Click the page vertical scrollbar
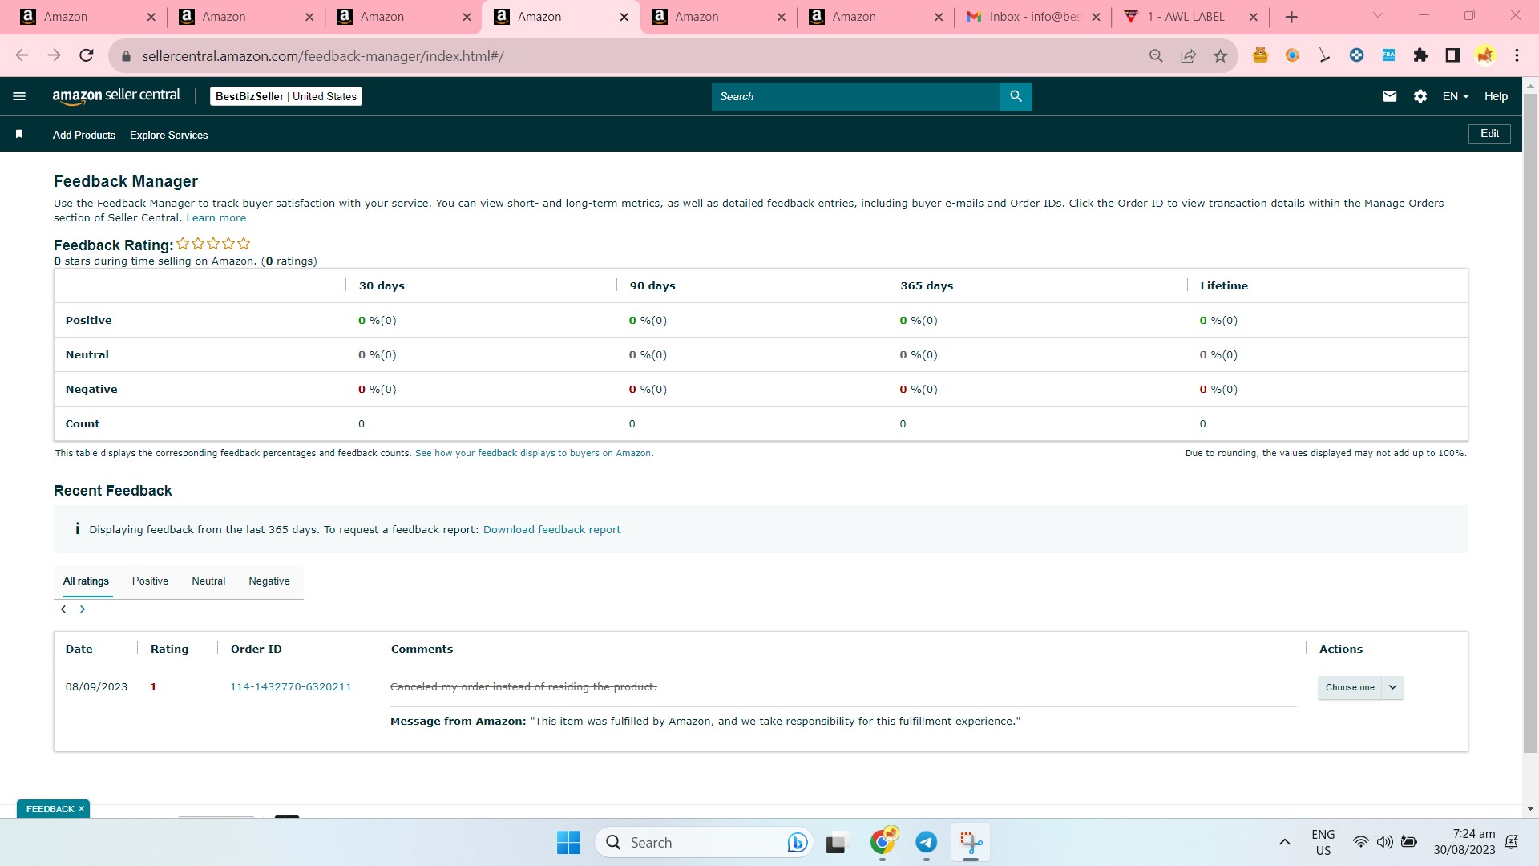The height and width of the screenshot is (866, 1539). tap(1530, 425)
